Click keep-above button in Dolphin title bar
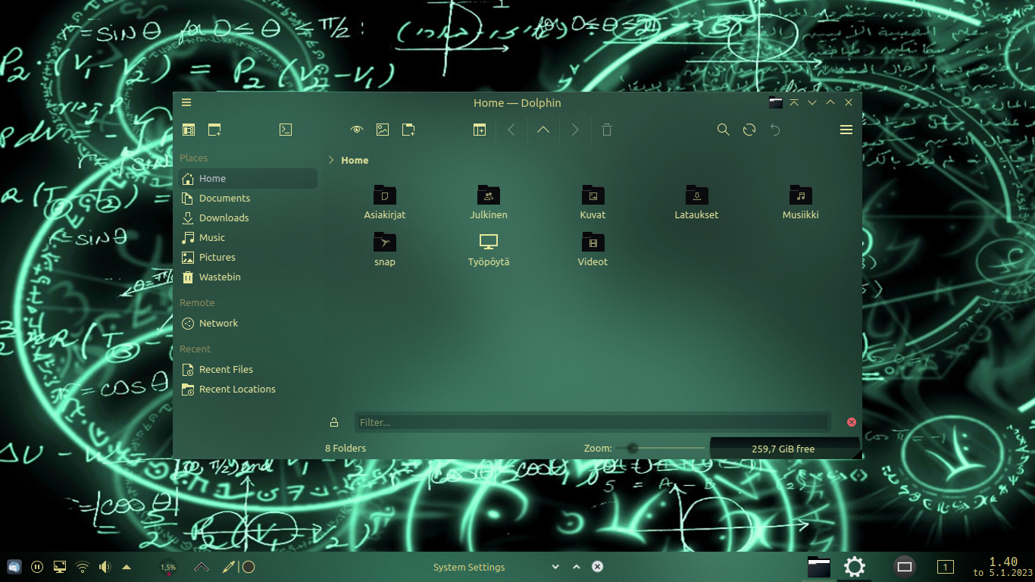 coord(794,102)
